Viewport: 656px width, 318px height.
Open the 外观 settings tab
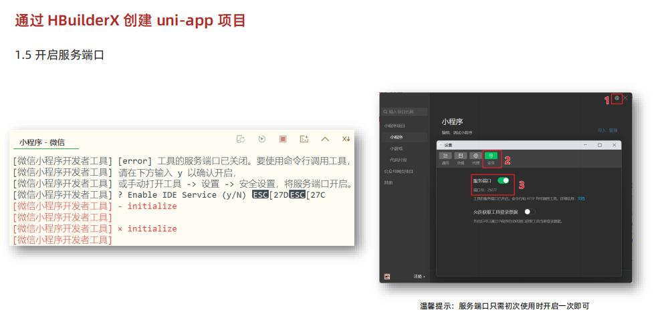tap(461, 158)
